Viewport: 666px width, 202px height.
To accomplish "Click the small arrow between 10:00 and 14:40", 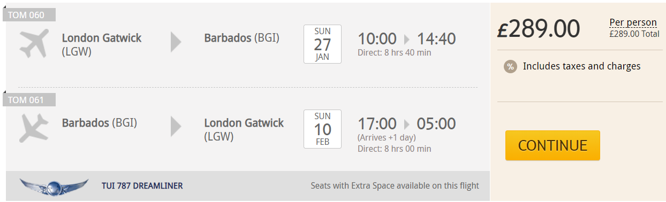I will click(x=407, y=40).
